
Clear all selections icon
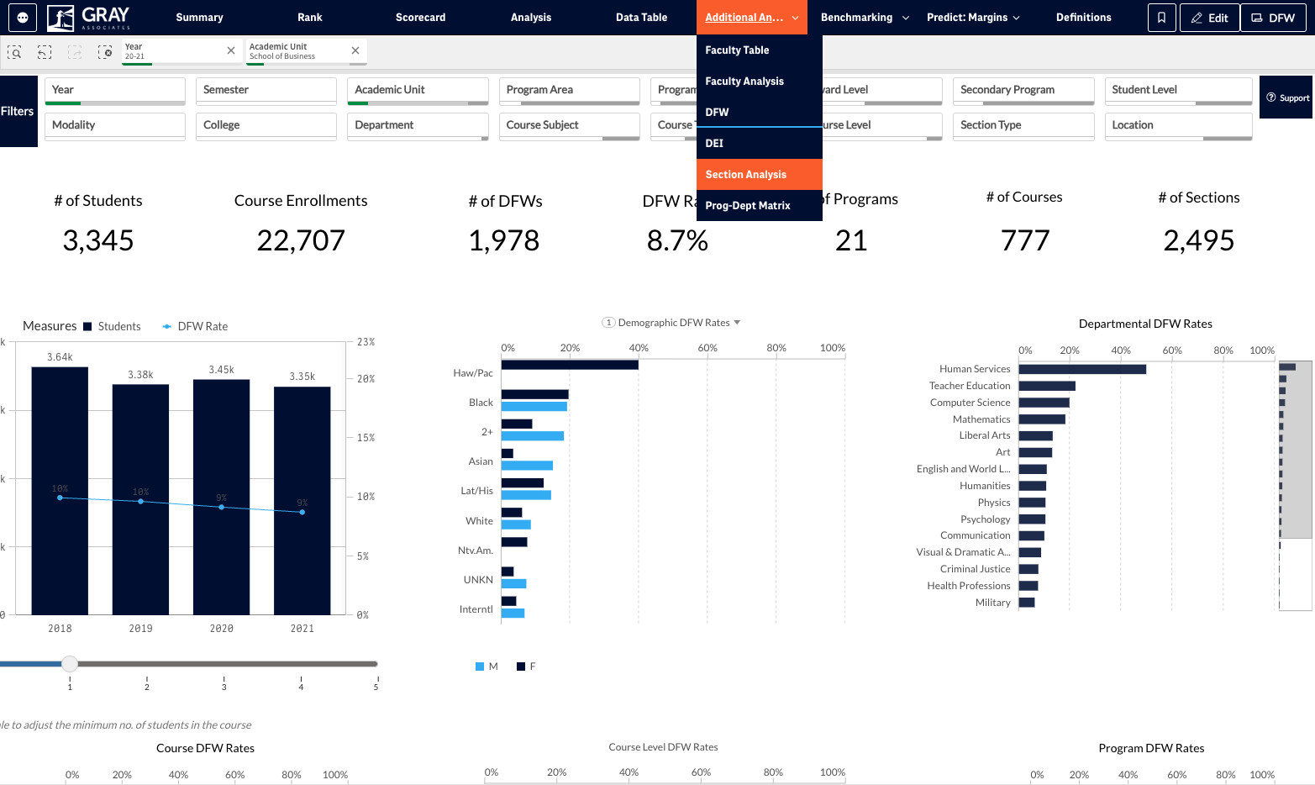105,52
